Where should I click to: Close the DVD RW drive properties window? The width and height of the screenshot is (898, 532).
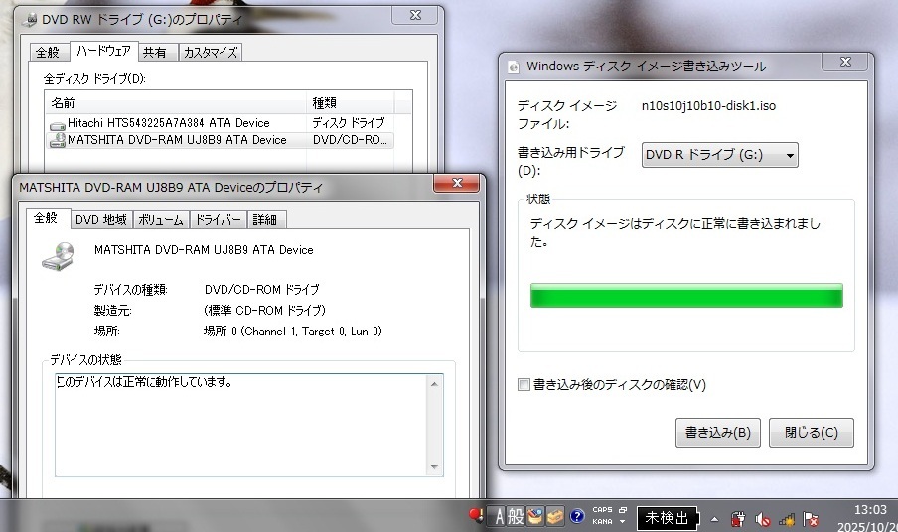(416, 16)
